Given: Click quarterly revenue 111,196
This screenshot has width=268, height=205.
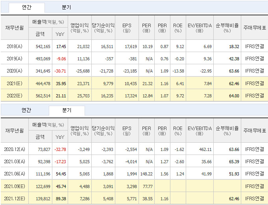Looking at the screenshot, I should (43, 174).
